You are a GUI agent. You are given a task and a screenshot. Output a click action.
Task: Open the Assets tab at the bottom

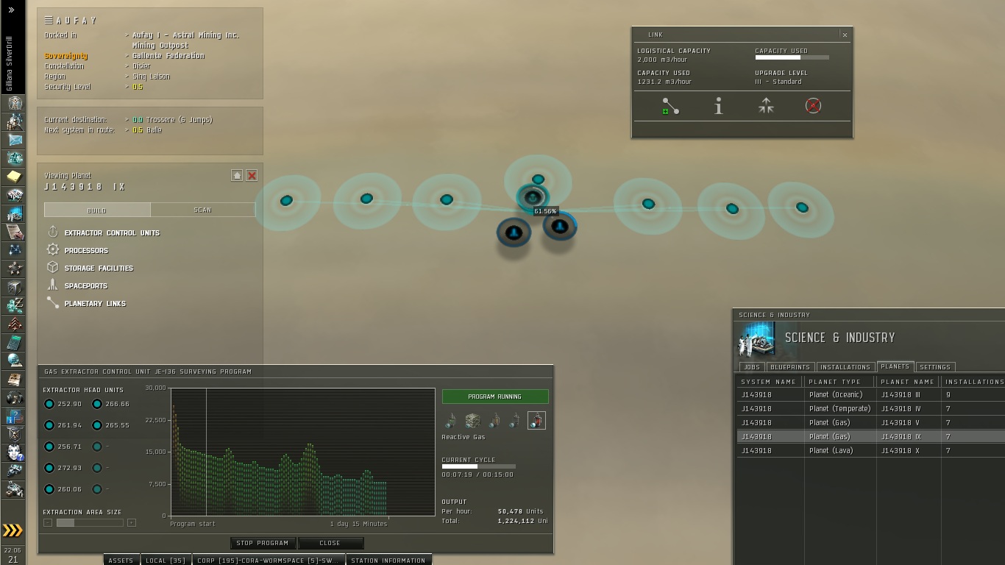pyautogui.click(x=121, y=560)
